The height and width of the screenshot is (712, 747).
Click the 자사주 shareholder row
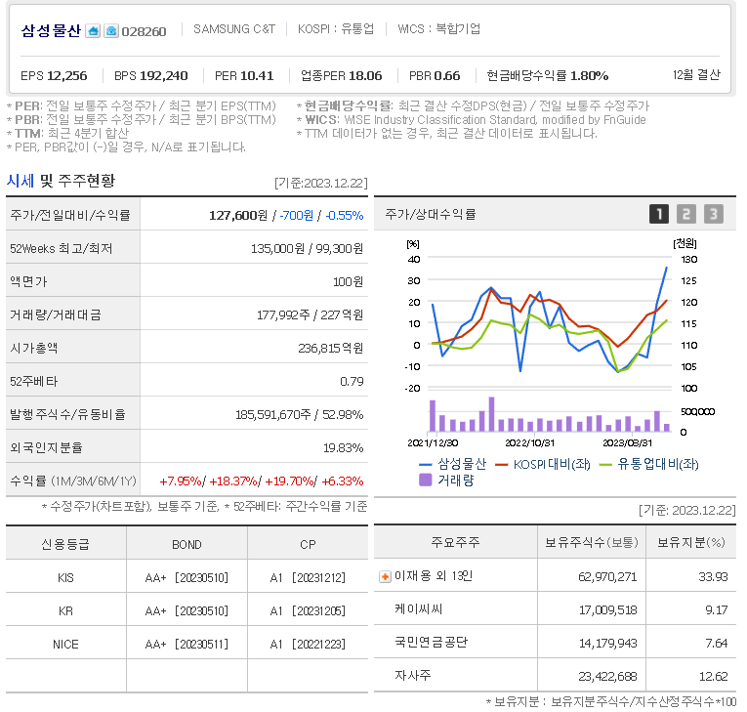click(x=555, y=675)
